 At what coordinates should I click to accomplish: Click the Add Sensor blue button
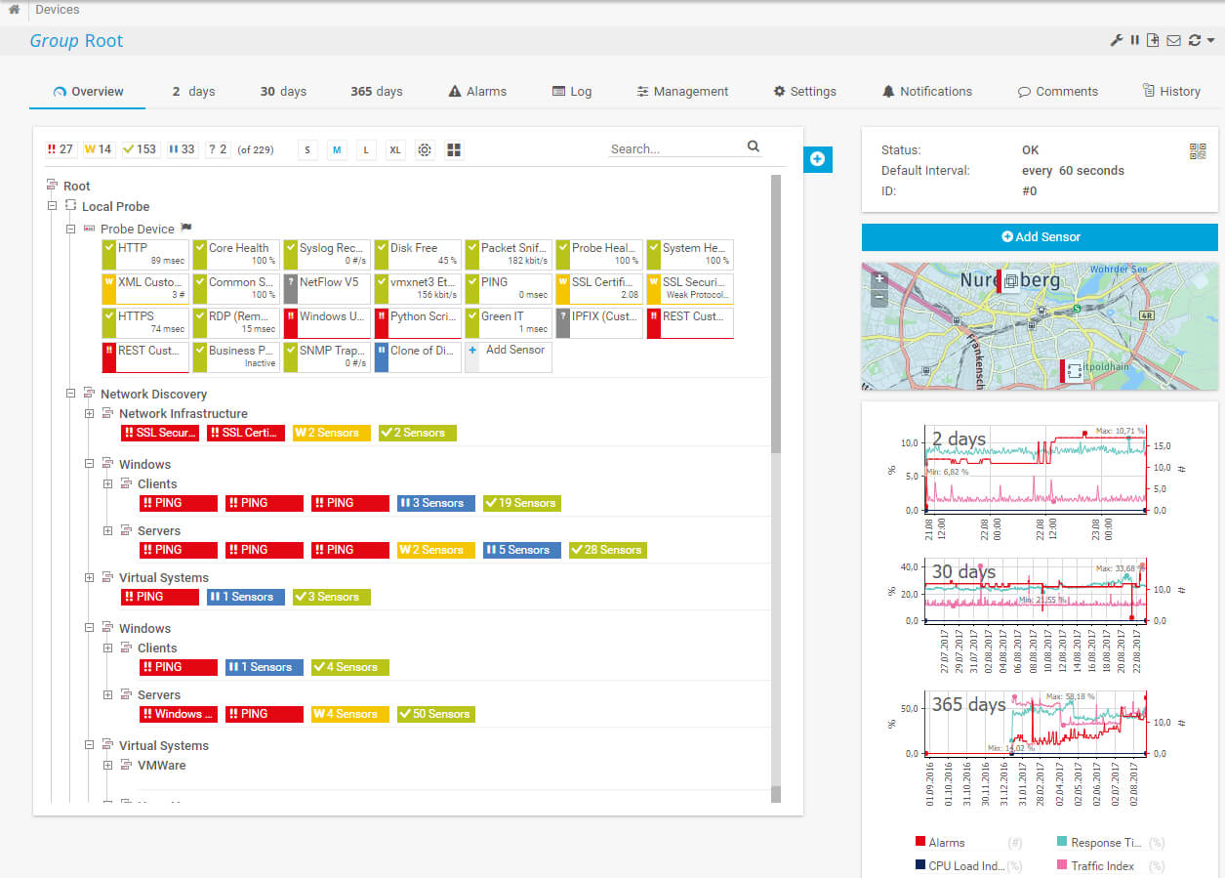coord(1040,236)
